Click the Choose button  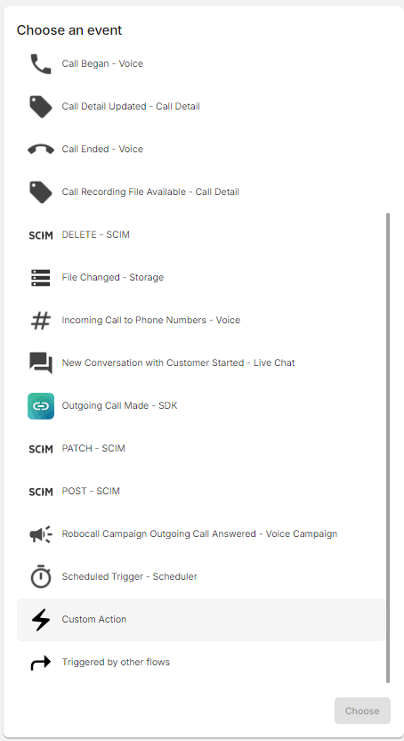[x=362, y=711]
